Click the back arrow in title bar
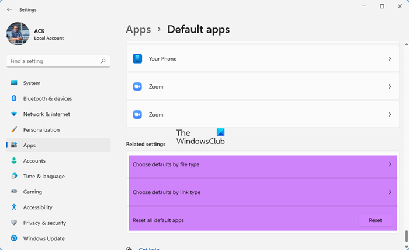 pos(9,9)
